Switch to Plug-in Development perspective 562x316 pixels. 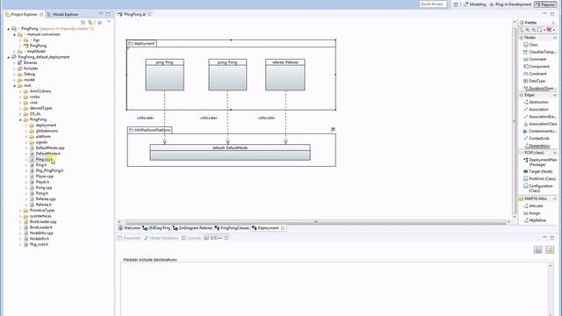click(510, 4)
